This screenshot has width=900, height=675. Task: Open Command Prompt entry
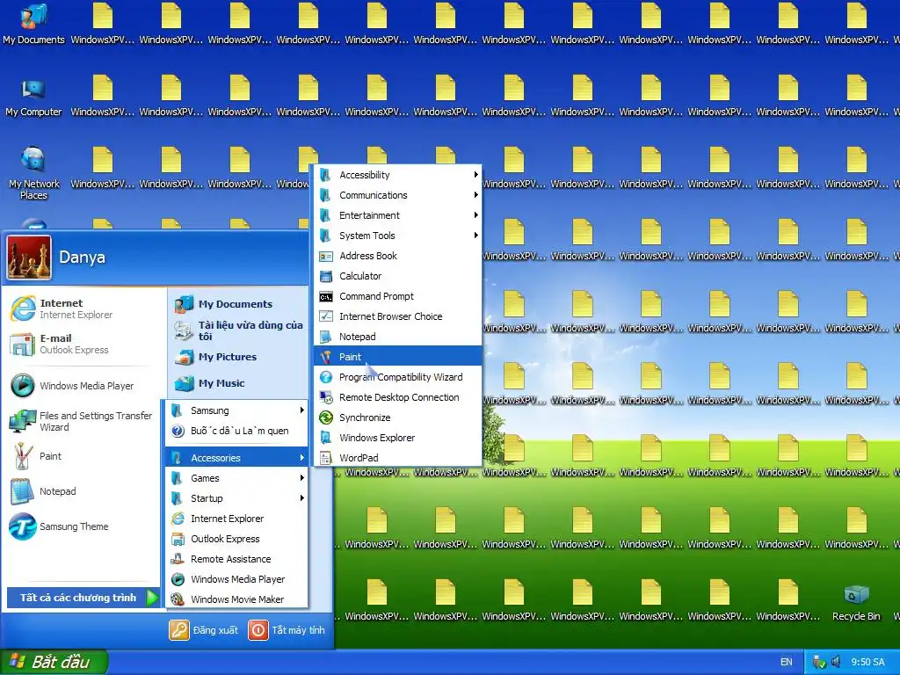coord(397,296)
